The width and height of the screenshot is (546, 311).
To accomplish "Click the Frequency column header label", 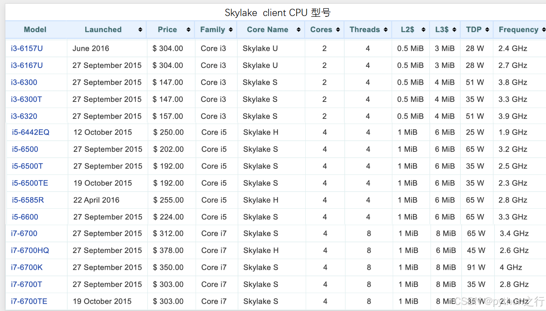I will (x=518, y=30).
